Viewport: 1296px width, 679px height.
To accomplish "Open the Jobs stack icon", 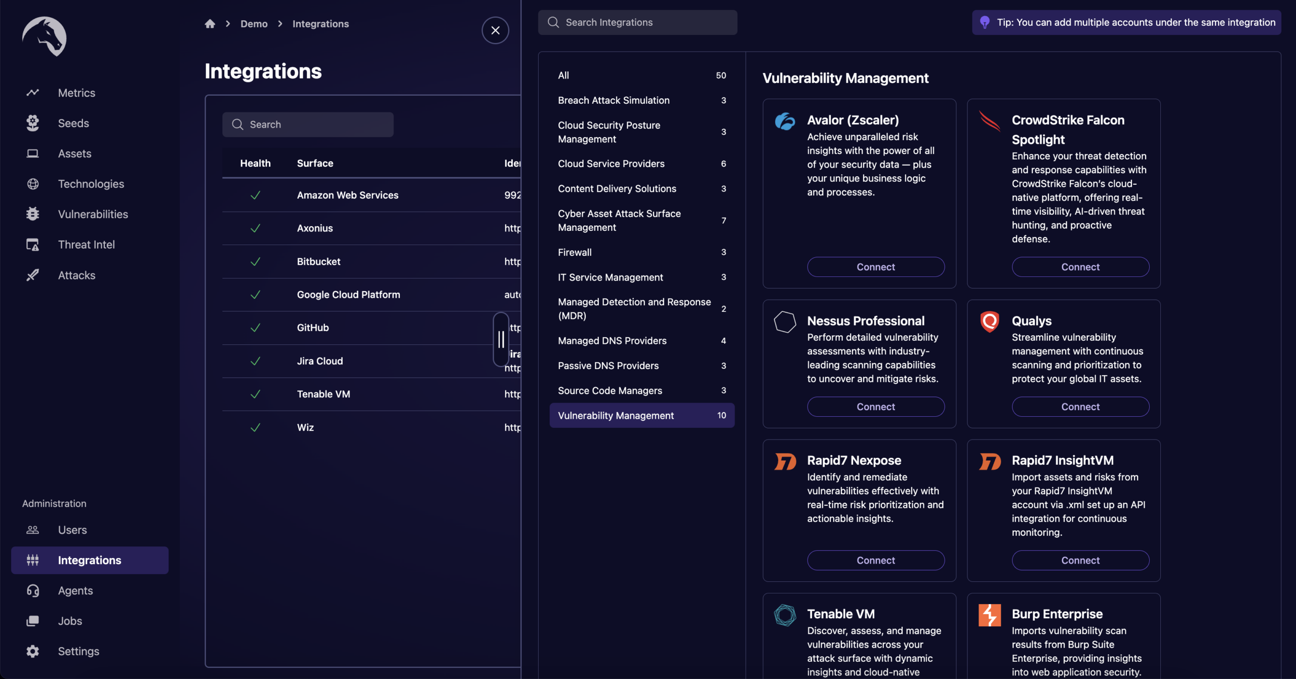I will (33, 621).
